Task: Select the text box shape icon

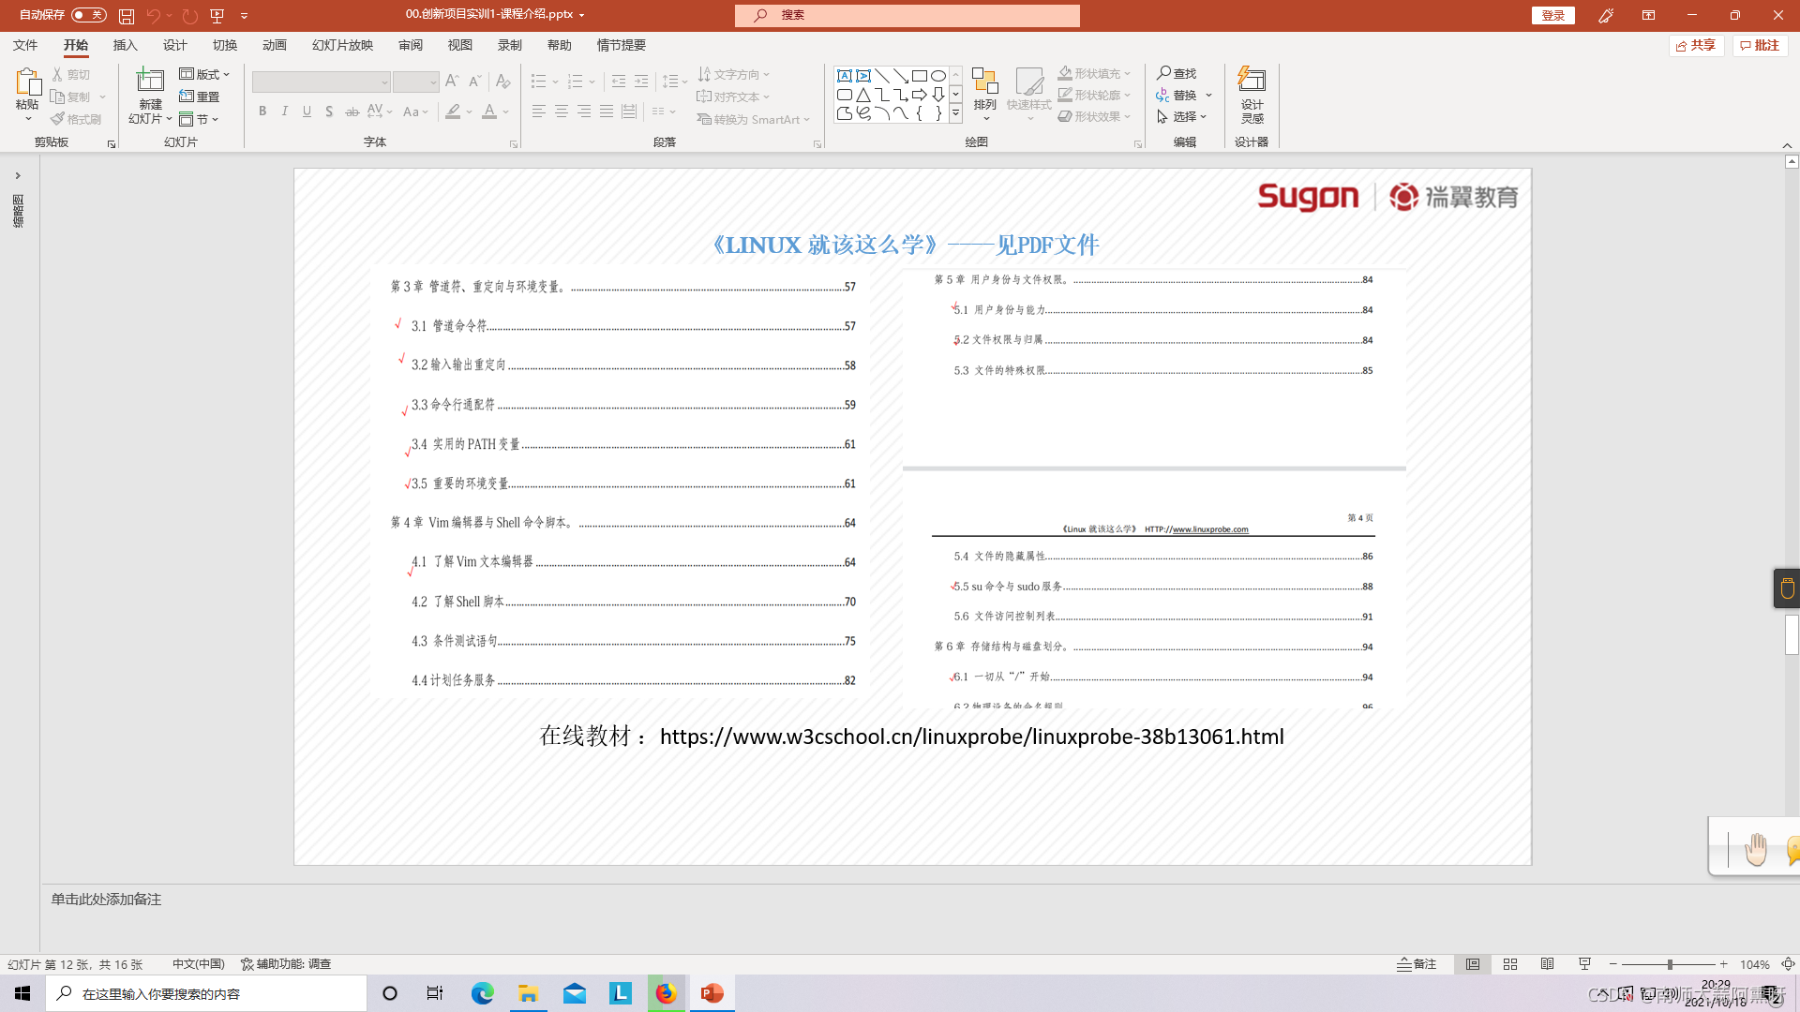Action: 845,76
